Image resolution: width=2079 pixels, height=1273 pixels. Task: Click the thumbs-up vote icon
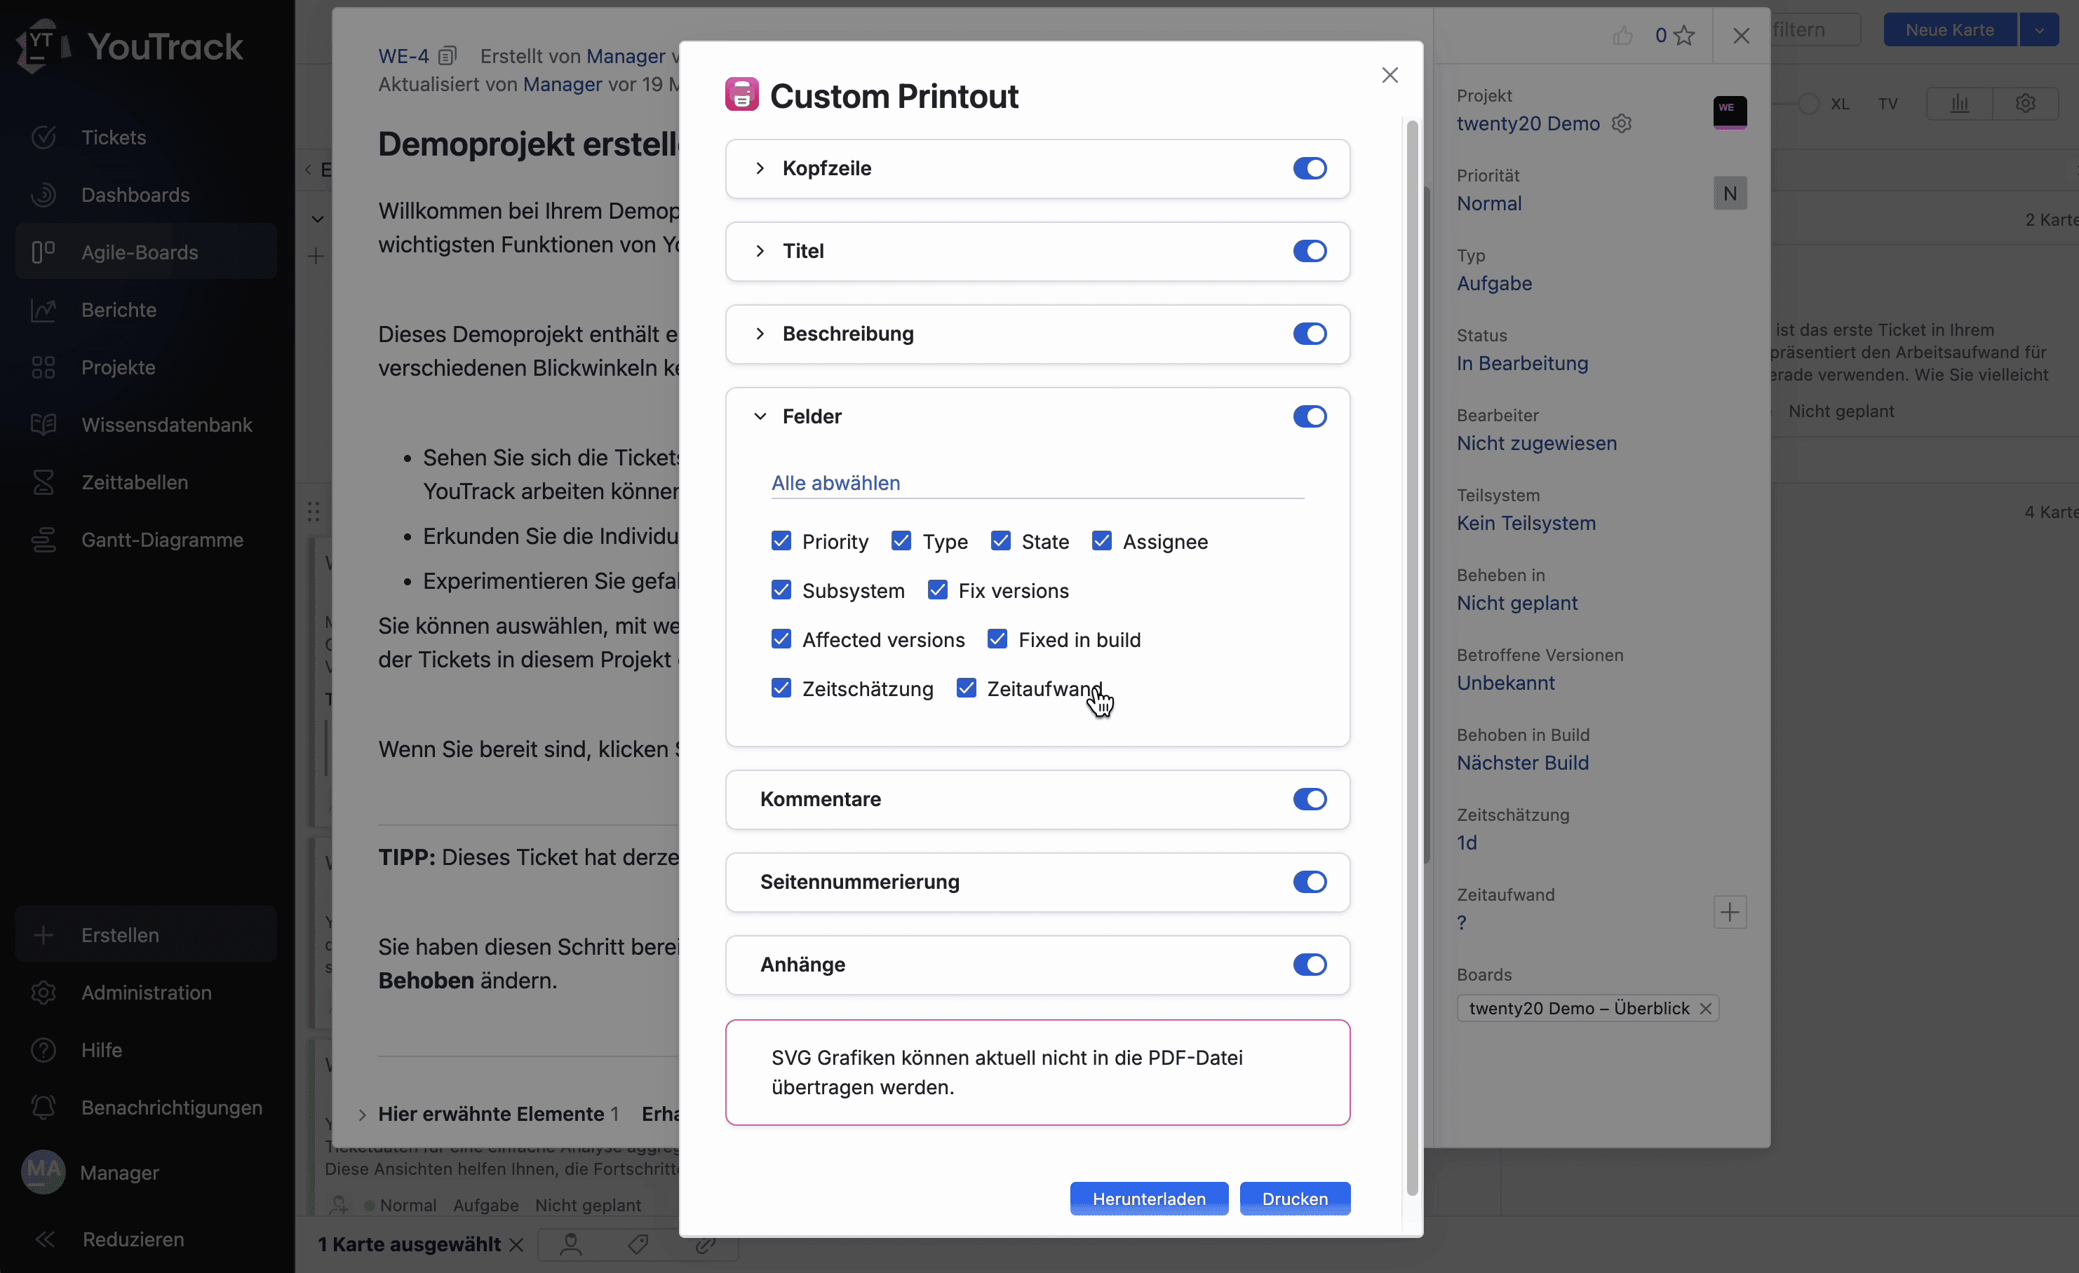1622,36
